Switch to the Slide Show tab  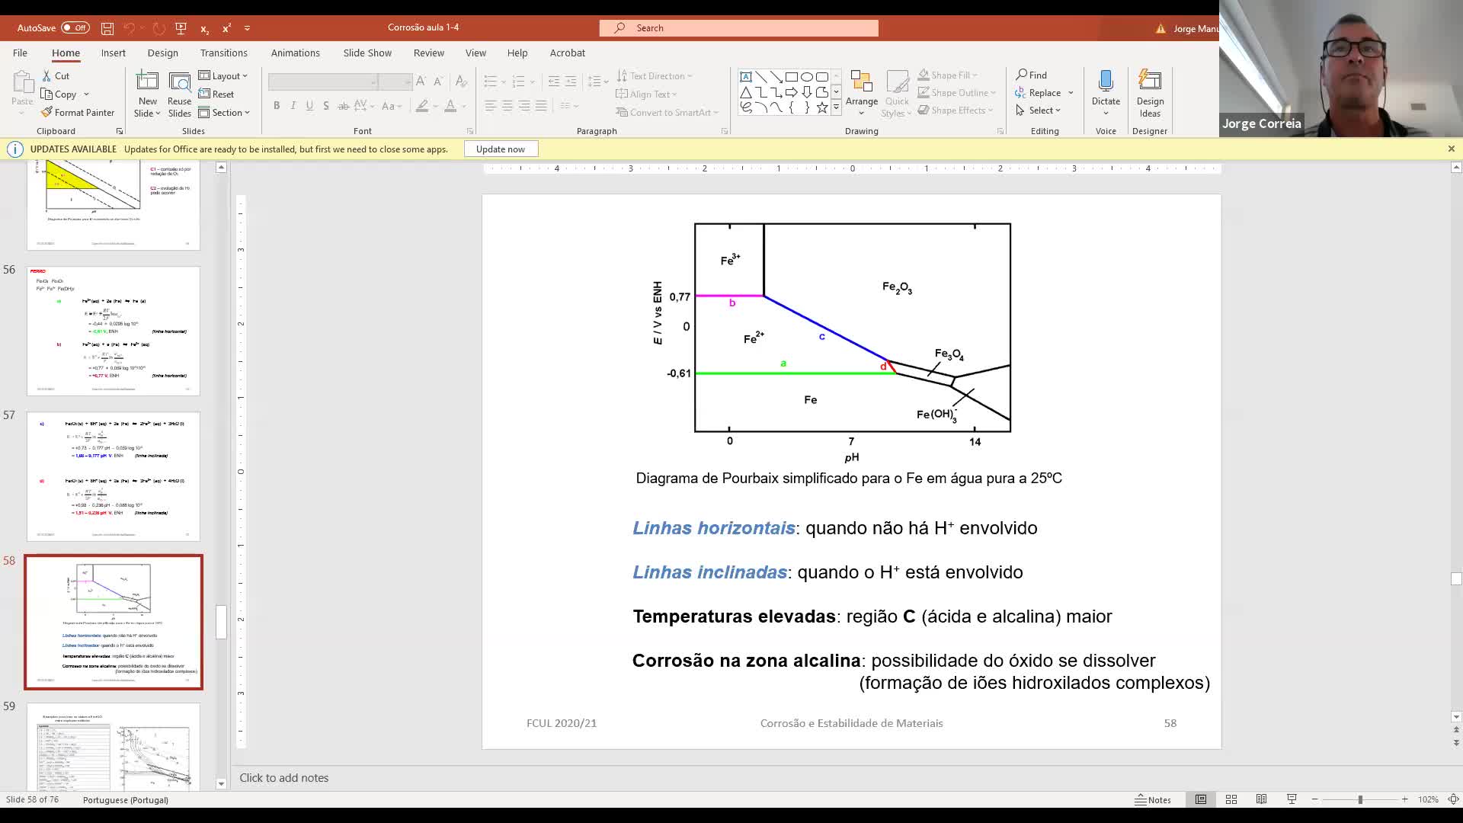point(367,53)
